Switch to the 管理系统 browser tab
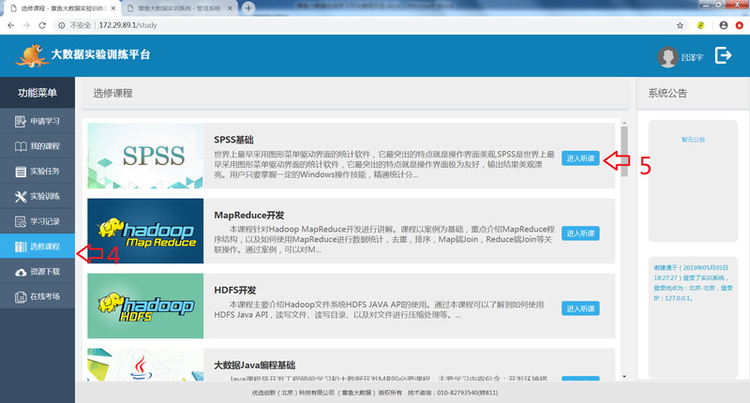 coord(179,8)
